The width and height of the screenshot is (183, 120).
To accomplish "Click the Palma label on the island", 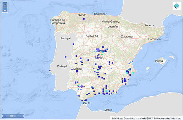I will click(159, 61).
